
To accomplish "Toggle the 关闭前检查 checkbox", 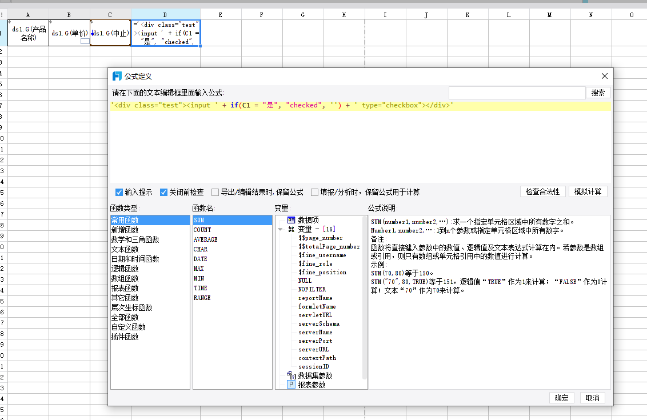I will click(x=164, y=192).
